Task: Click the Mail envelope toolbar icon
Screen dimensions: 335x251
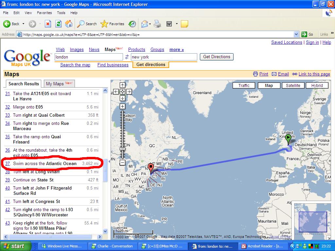Action: (144, 24)
